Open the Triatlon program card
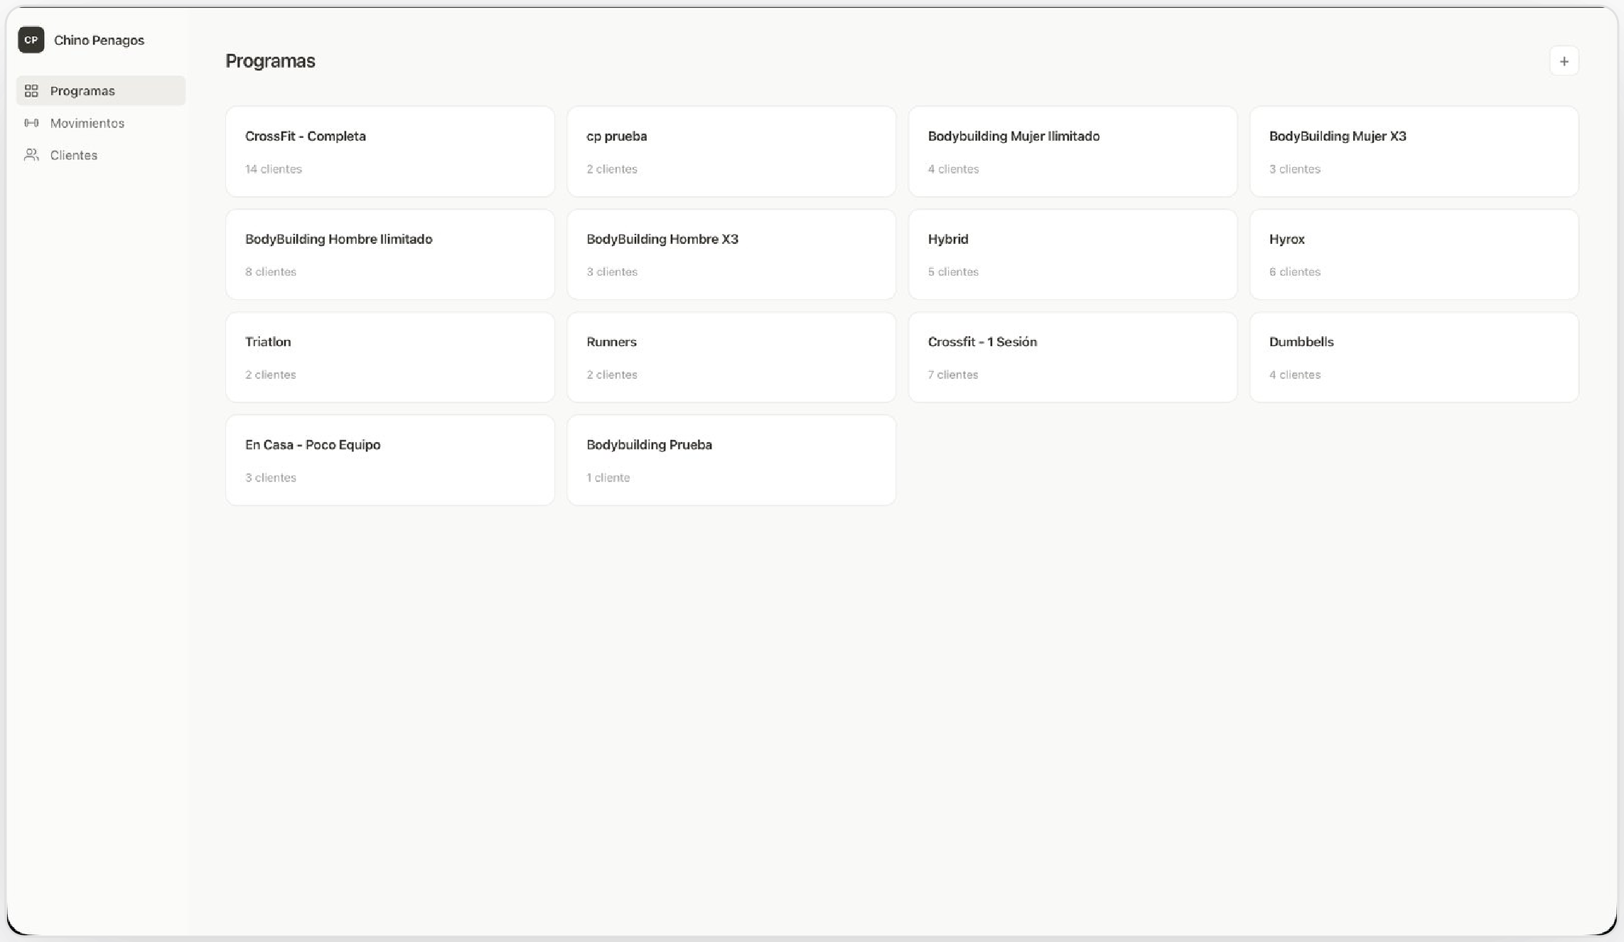1624x942 pixels. [x=389, y=358]
